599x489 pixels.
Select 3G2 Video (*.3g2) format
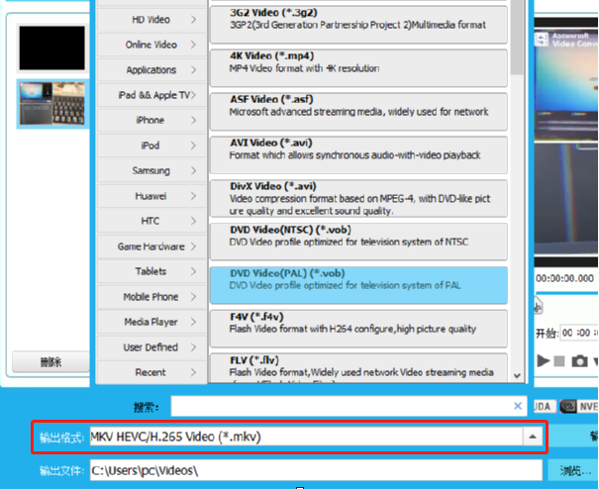click(358, 25)
